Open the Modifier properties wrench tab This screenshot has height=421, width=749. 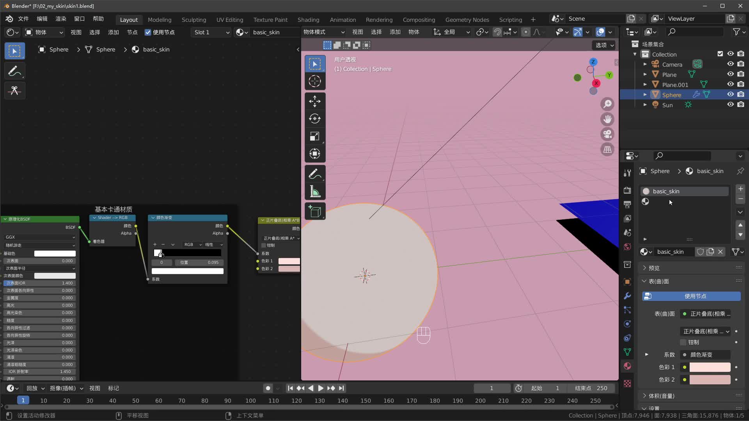[x=627, y=296]
